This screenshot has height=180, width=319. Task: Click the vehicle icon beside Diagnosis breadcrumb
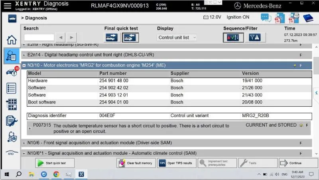[x=12, y=18]
